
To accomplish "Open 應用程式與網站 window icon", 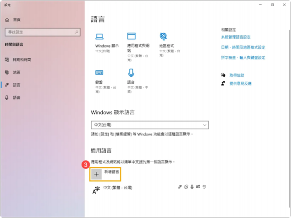I will pos(131,36).
